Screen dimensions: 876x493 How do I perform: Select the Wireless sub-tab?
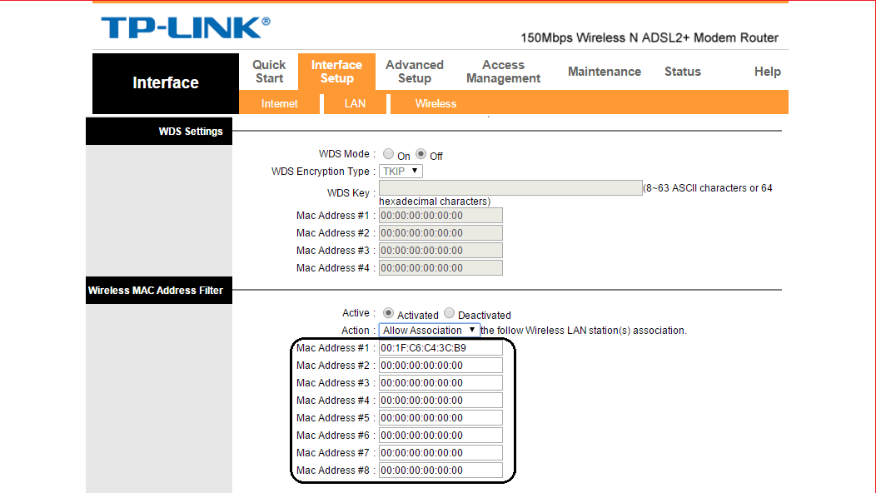click(436, 103)
